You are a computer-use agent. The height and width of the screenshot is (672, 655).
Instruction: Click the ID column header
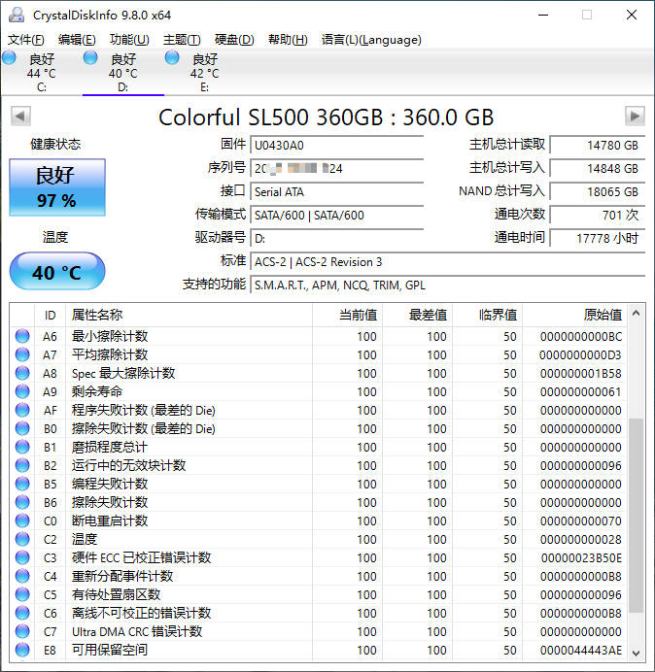tap(50, 315)
